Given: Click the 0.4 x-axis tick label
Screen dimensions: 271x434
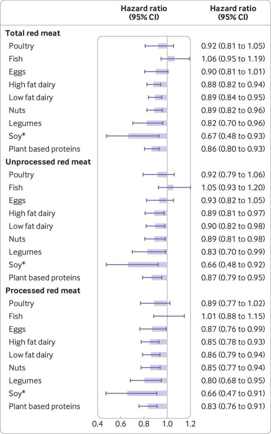Looking at the screenshot, I should 98,423.
